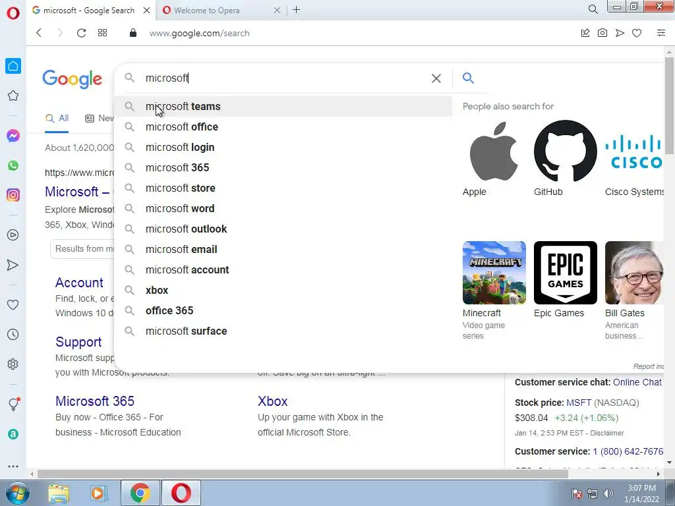Choose suggestion 'office 365'
The image size is (675, 506).
(x=283, y=311)
